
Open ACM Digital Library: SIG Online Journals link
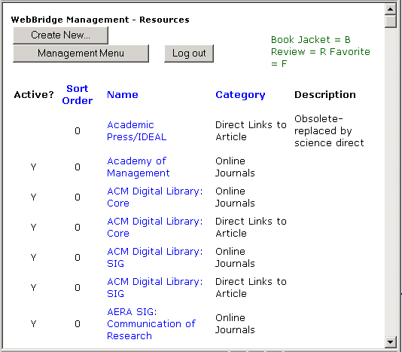tap(155, 257)
